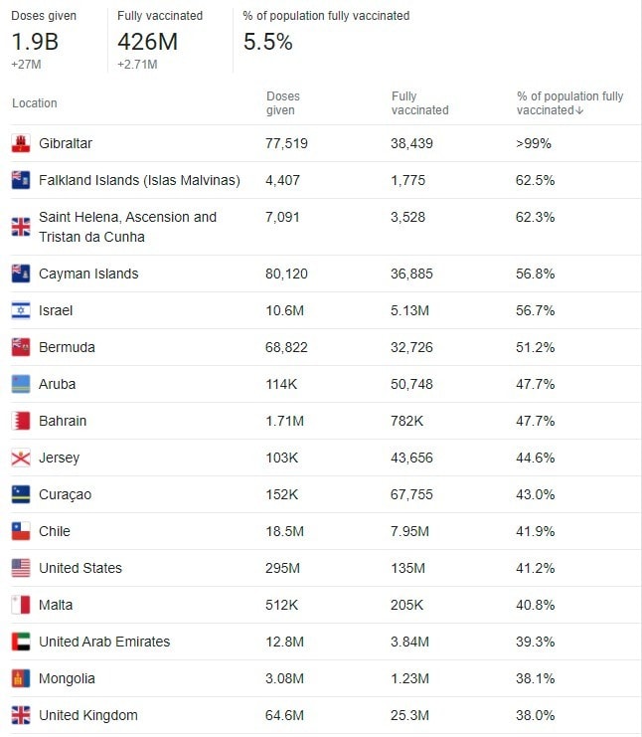The image size is (642, 737).
Task: Click the United States flag icon
Action: 21,568
